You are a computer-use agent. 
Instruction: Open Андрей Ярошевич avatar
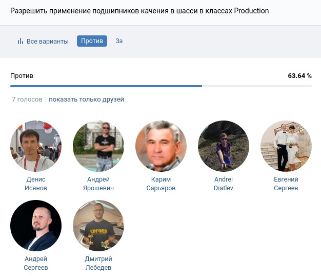tap(98, 146)
